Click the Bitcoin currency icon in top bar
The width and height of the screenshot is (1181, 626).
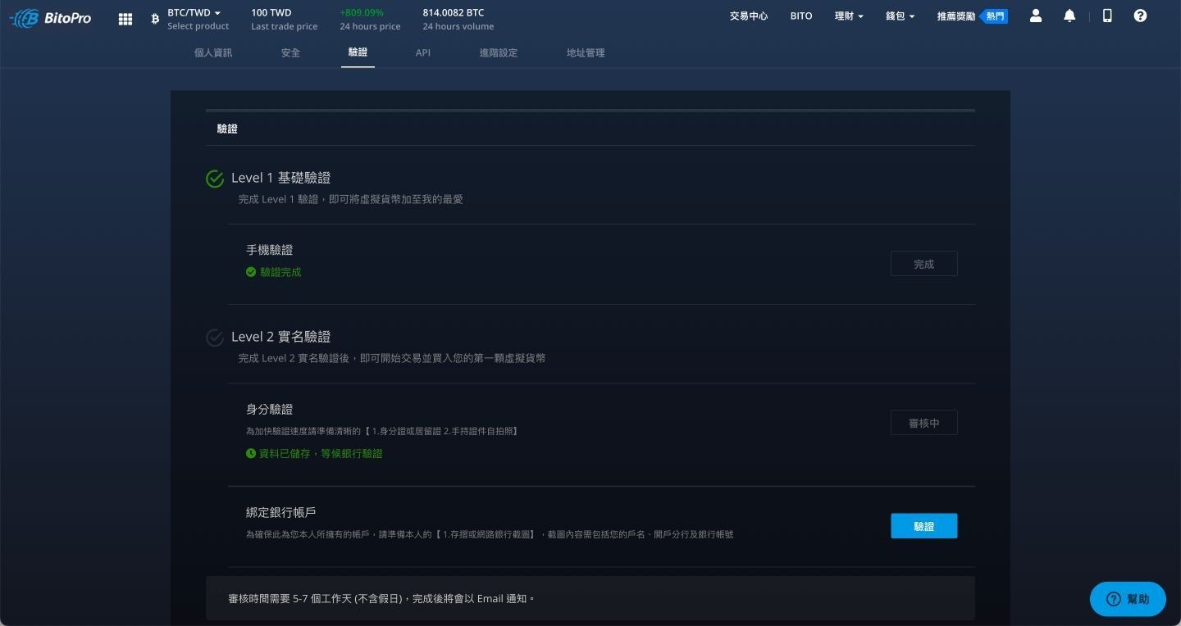tap(155, 18)
